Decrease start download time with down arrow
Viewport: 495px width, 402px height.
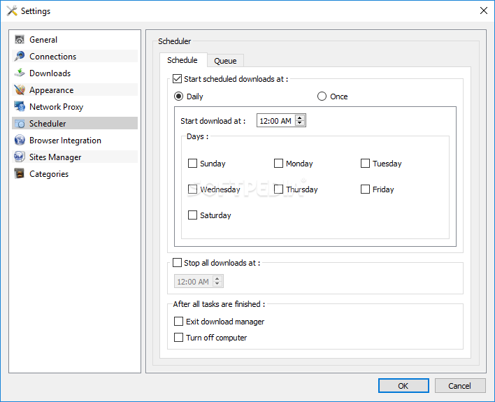(x=300, y=124)
